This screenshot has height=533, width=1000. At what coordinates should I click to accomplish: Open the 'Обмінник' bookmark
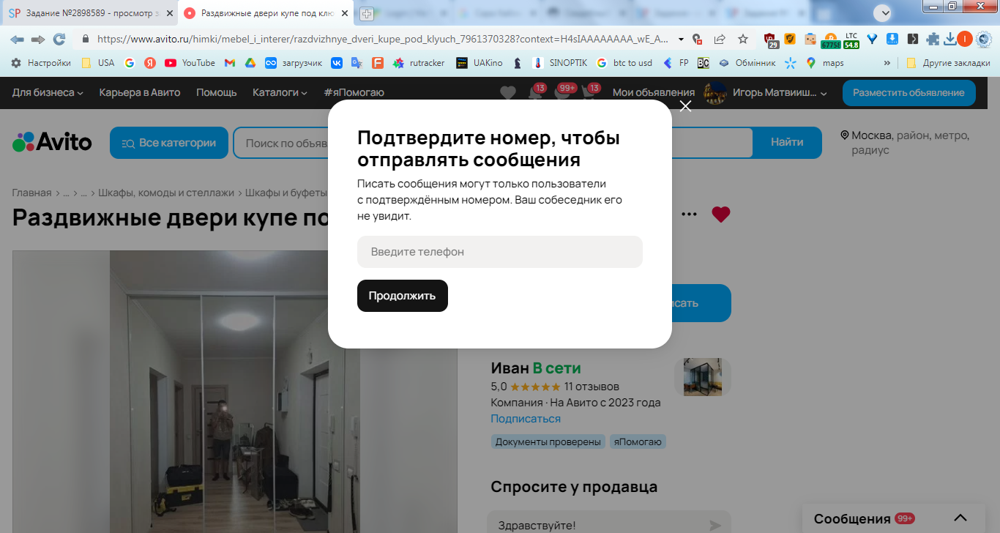(747, 63)
